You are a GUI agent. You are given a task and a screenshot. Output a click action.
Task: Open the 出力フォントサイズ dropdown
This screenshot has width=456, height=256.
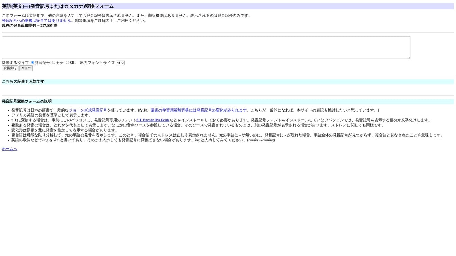[120, 63]
